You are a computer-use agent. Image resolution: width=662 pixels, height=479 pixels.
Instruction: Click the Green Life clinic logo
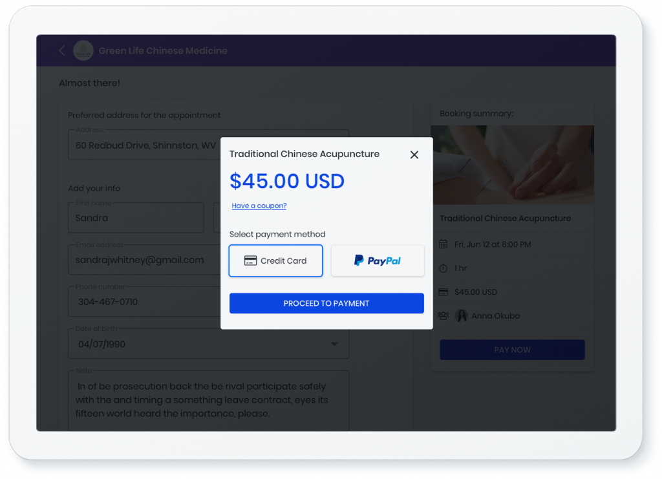pos(83,50)
